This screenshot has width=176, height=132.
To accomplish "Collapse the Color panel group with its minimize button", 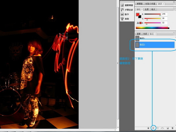I will 174,8.
